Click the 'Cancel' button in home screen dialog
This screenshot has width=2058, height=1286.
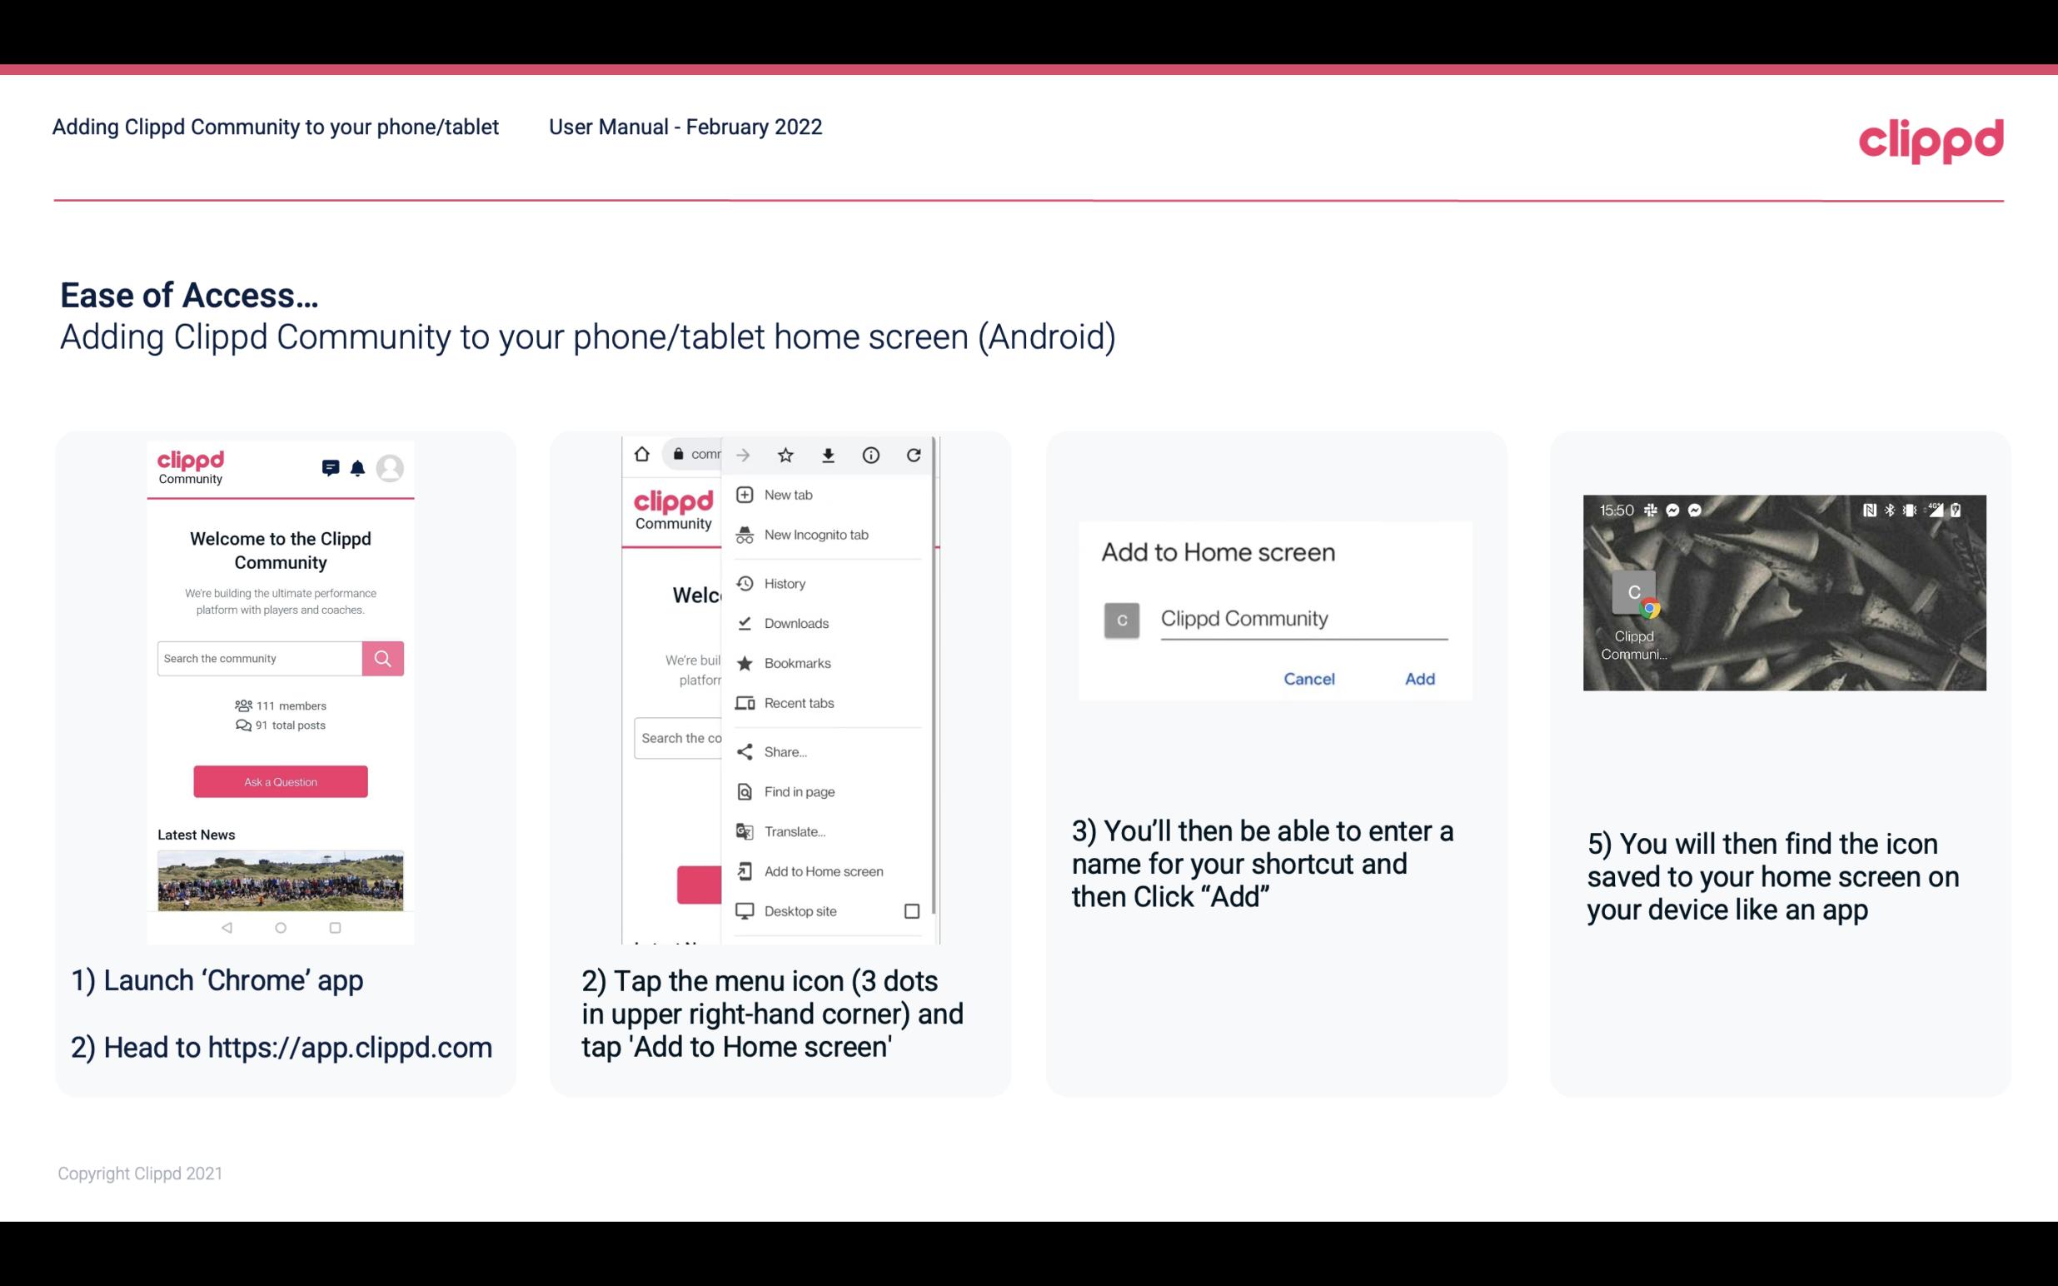click(x=1308, y=679)
